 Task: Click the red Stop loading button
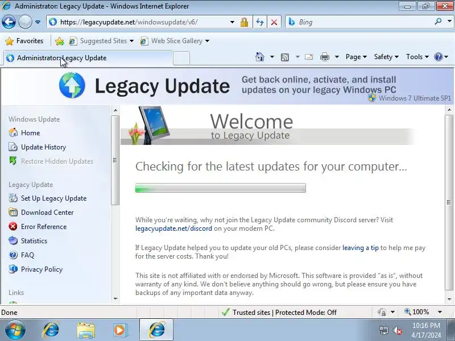point(274,22)
